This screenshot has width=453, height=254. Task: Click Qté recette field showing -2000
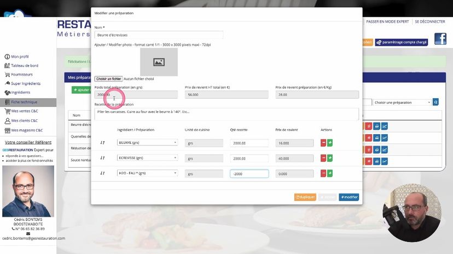point(249,173)
